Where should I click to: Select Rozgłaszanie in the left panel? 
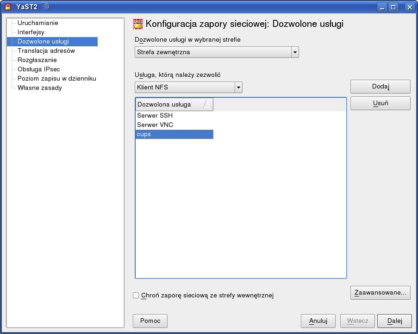click(x=37, y=60)
